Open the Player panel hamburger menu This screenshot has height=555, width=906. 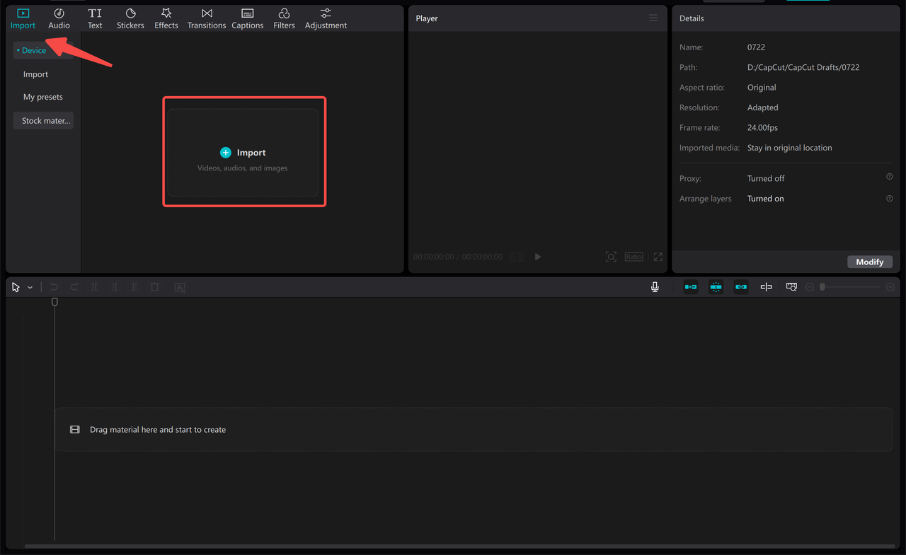[x=653, y=18]
